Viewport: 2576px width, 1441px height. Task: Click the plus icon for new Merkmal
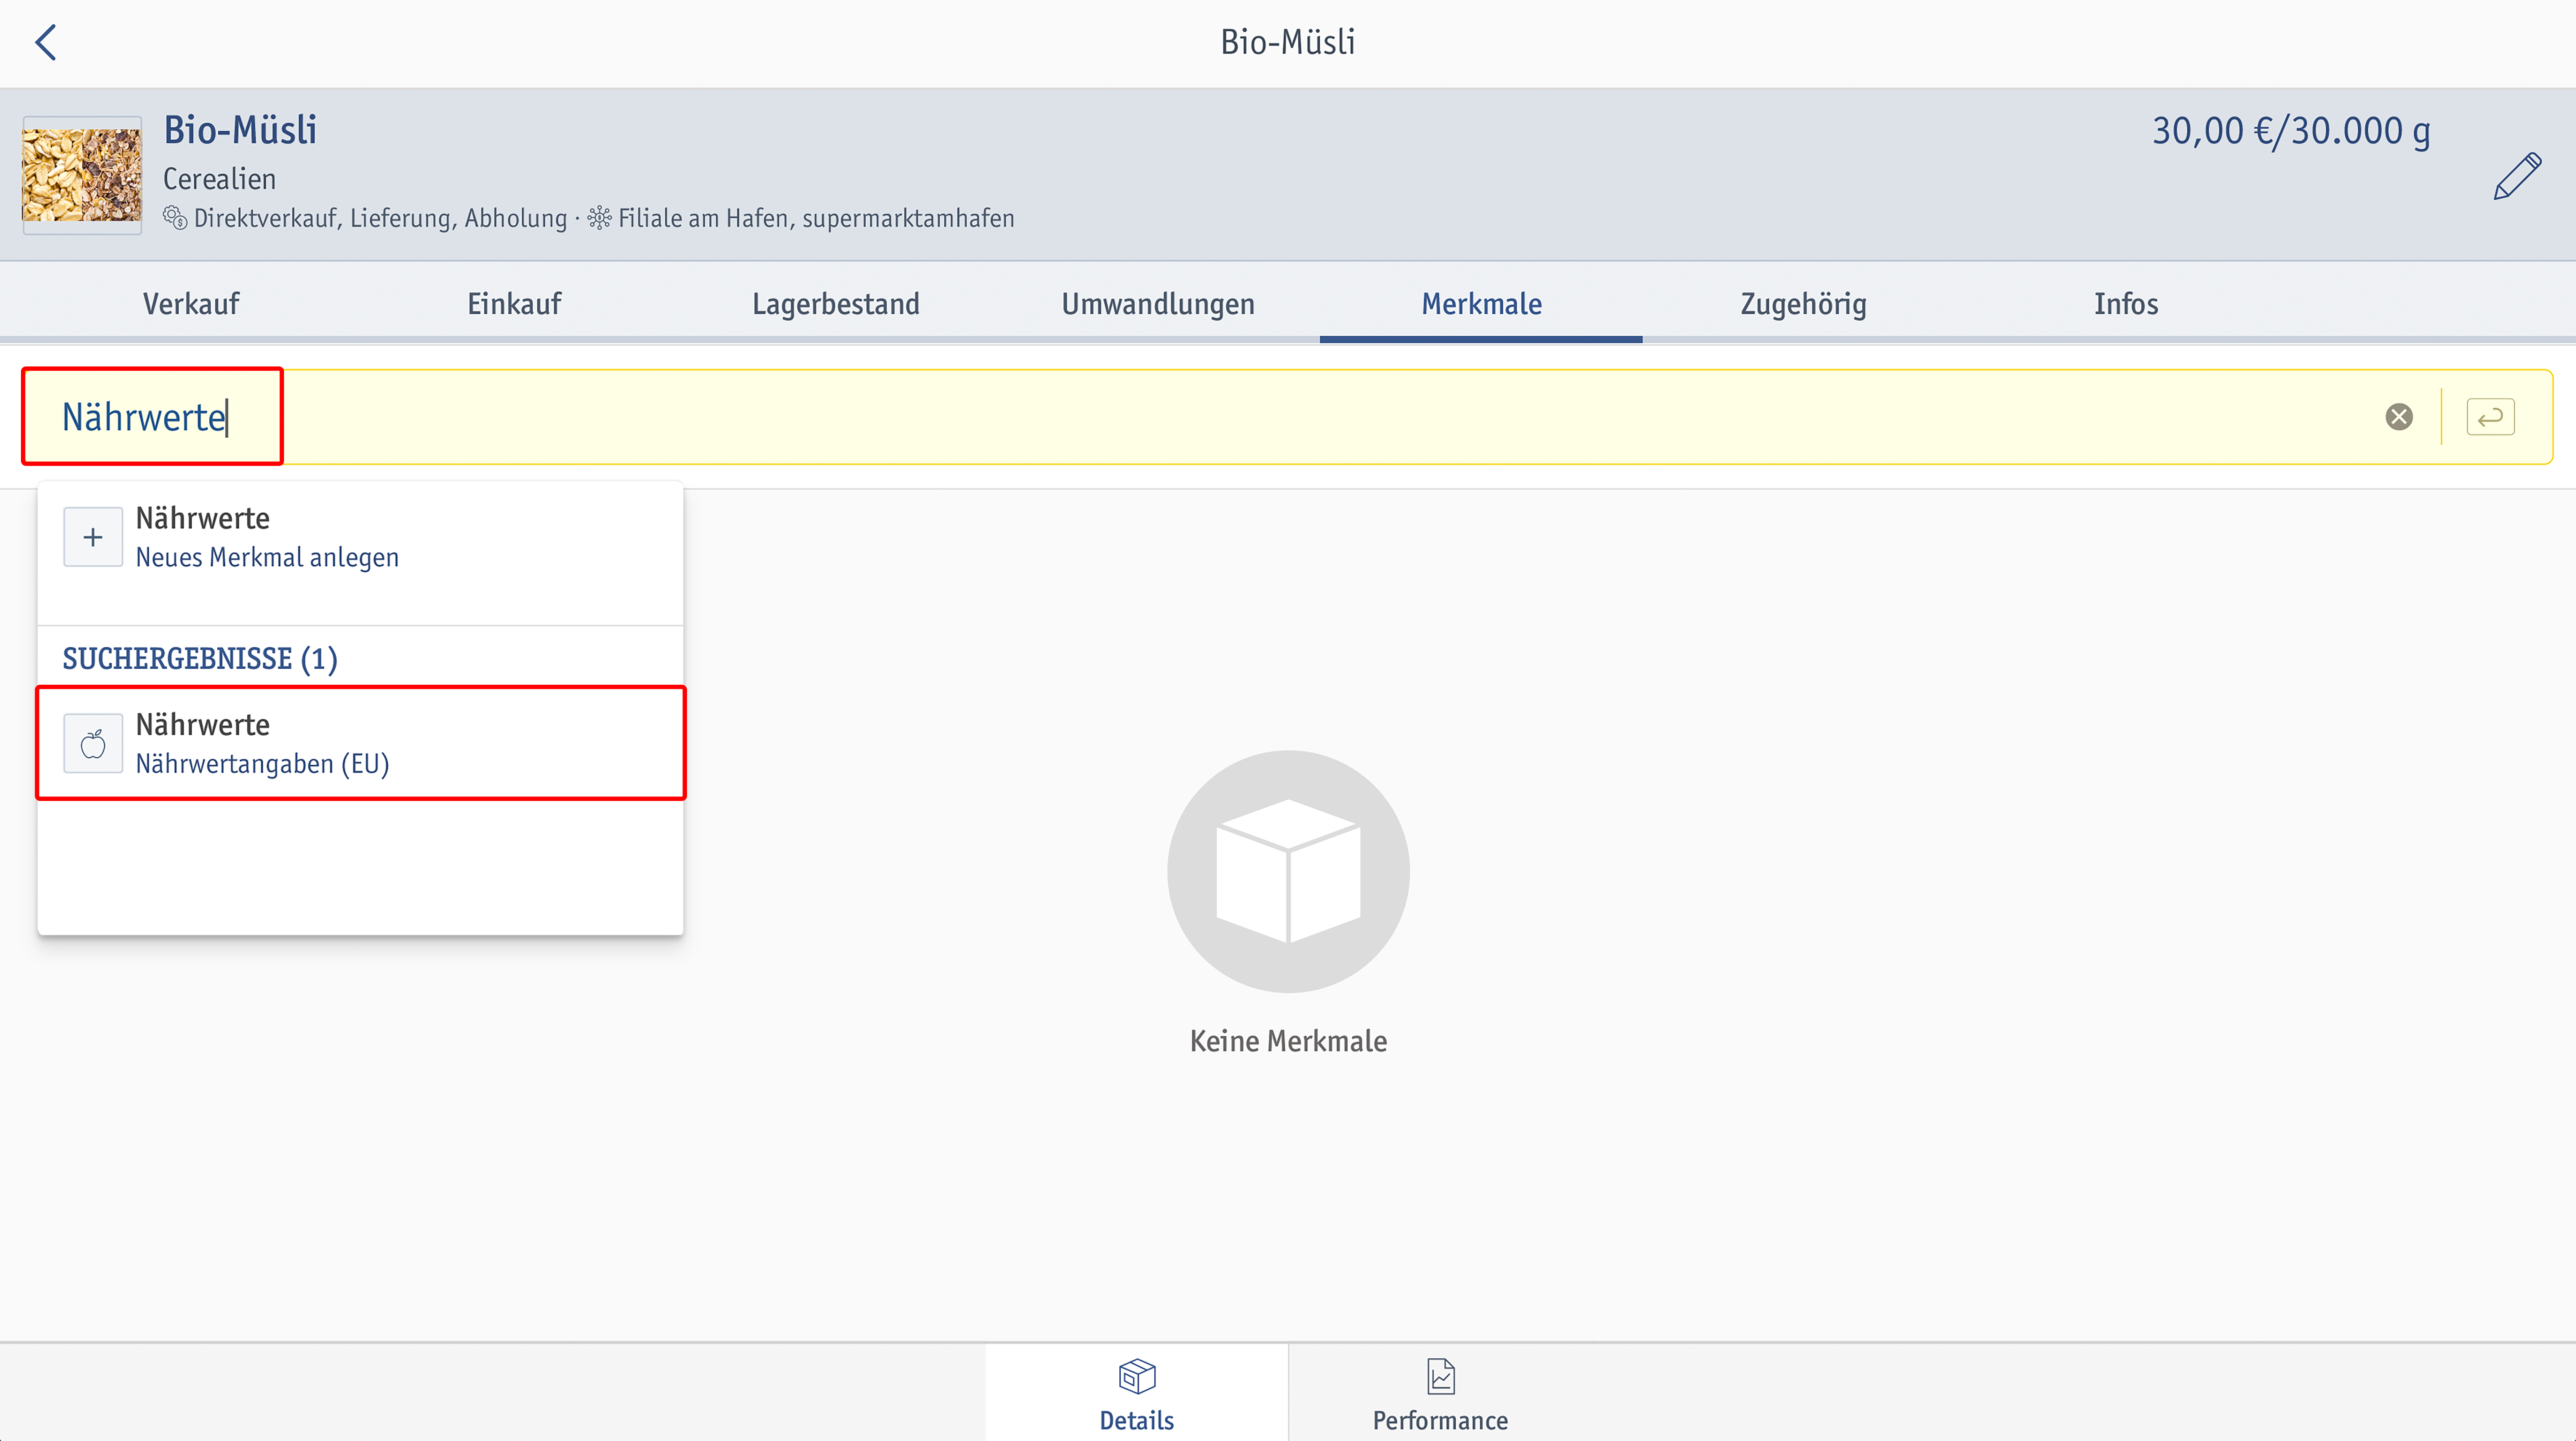(x=93, y=537)
